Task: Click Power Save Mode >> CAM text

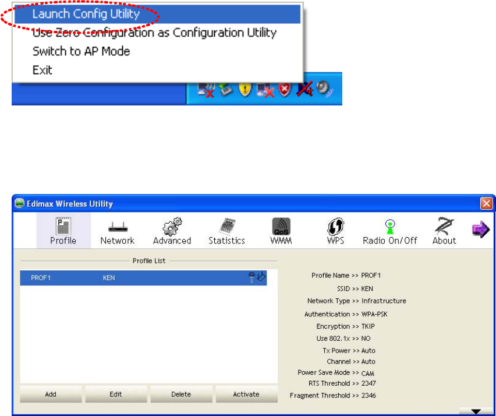Action: [336, 373]
